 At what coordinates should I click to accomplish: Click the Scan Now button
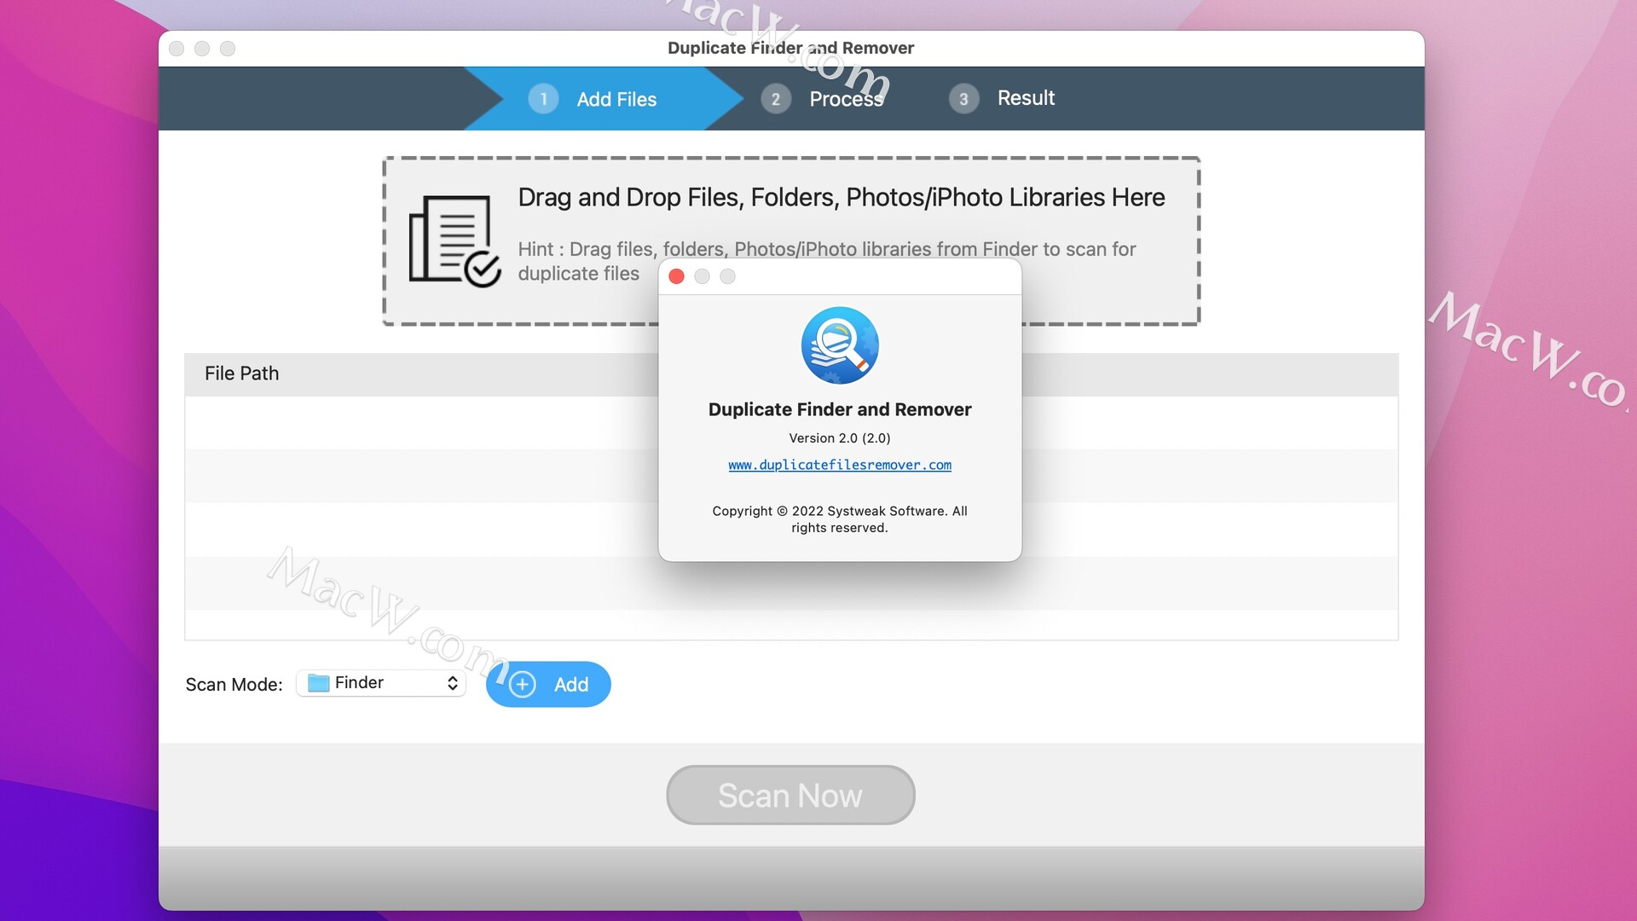[790, 794]
